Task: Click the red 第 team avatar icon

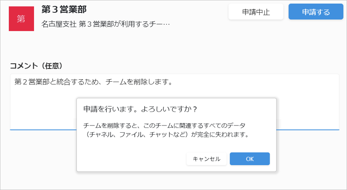Action: pyautogui.click(x=21, y=19)
